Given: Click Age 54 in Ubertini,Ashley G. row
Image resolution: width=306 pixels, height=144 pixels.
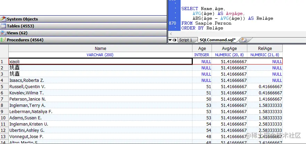Looking at the screenshot, I should tap(202, 130).
